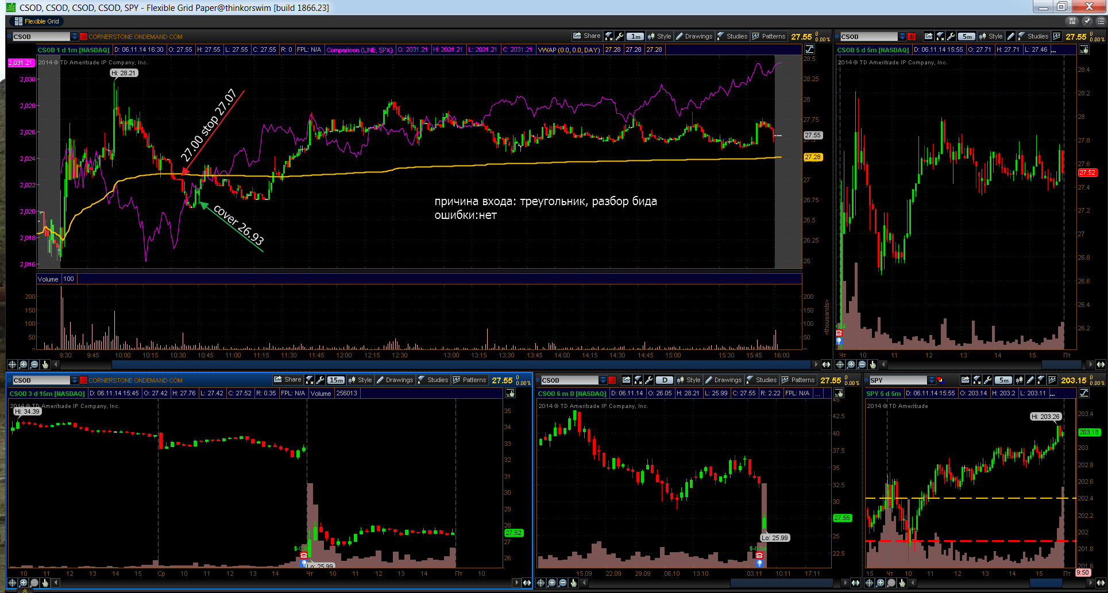Select pan hand tool below 15m chart
This screenshot has height=593, width=1108.
point(45,583)
